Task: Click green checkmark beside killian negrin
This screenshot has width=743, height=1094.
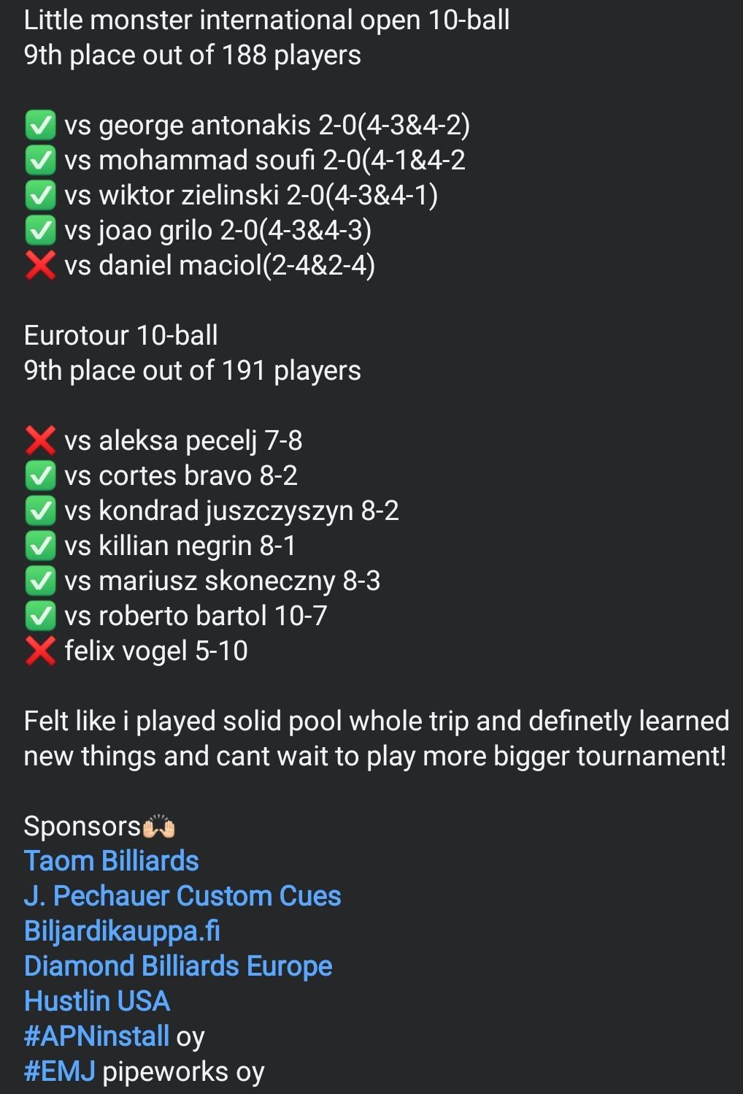Action: 40,546
